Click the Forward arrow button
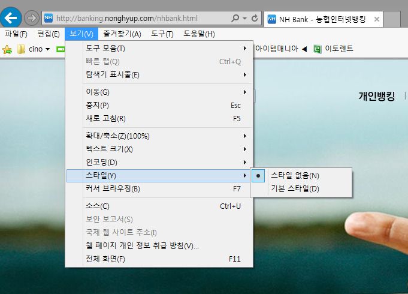 [x=32, y=18]
